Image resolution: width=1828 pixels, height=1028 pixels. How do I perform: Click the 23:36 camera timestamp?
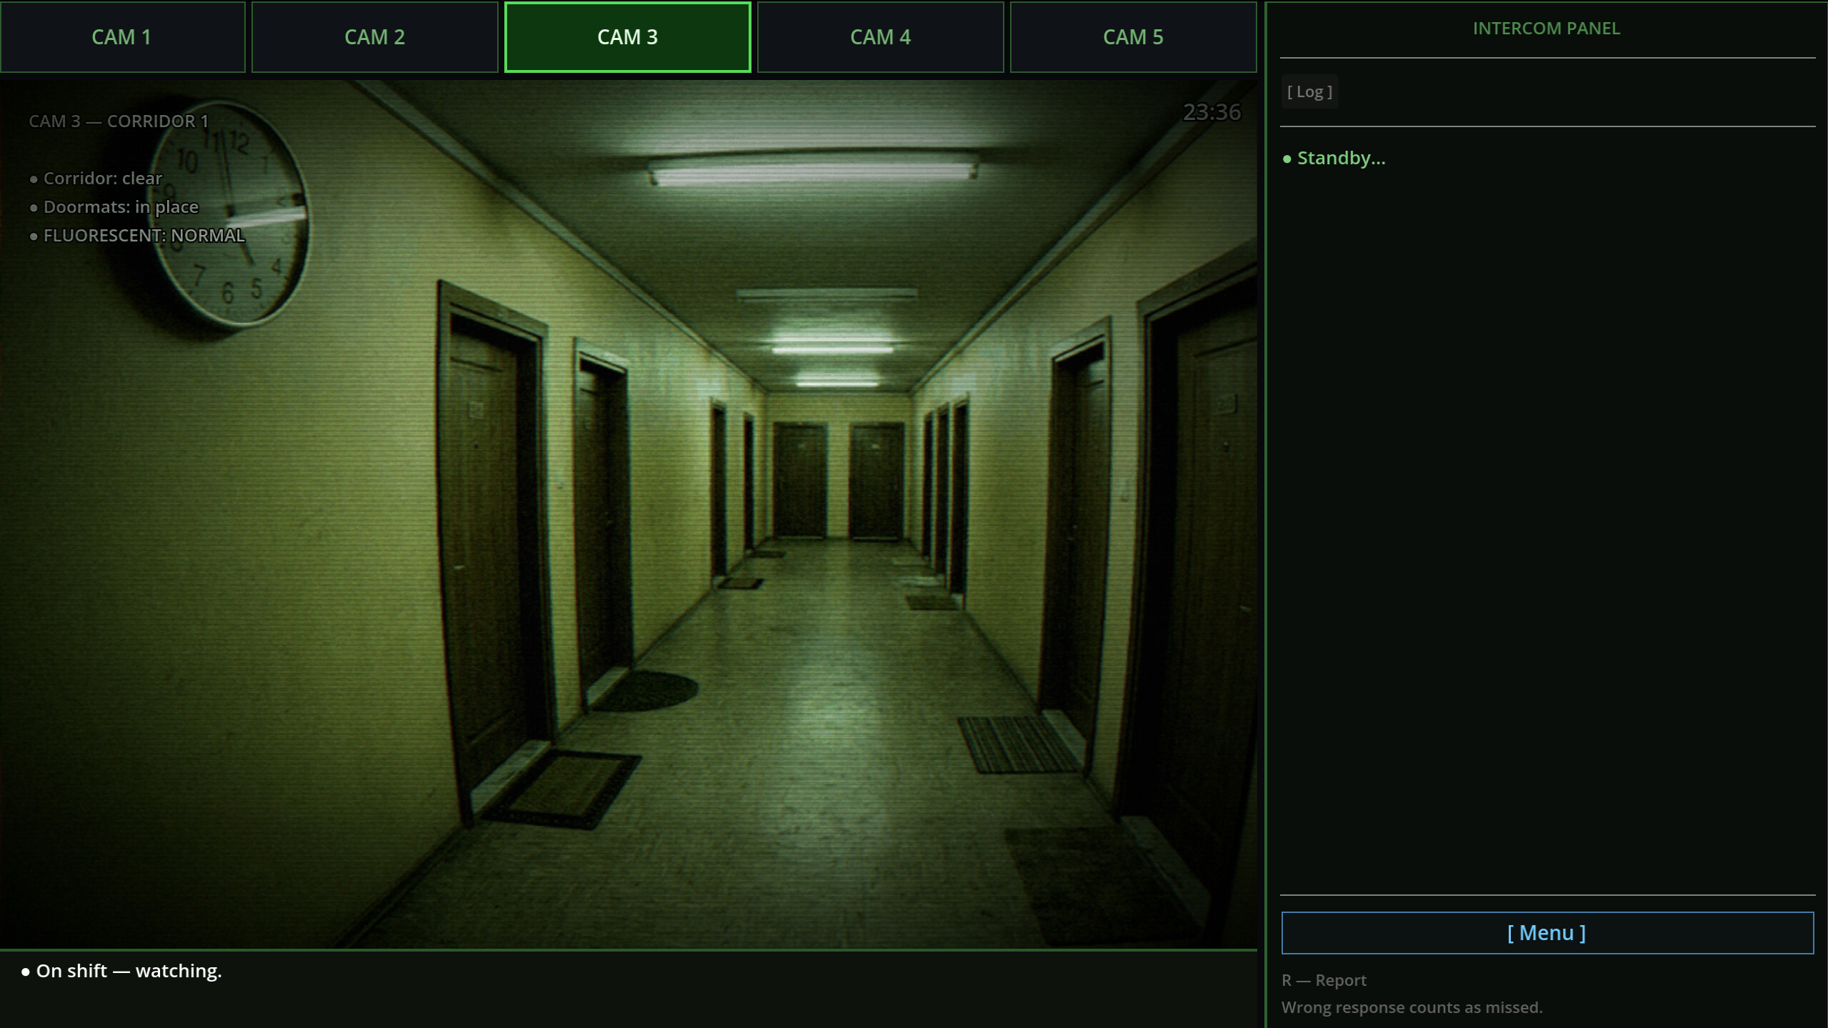1212,112
